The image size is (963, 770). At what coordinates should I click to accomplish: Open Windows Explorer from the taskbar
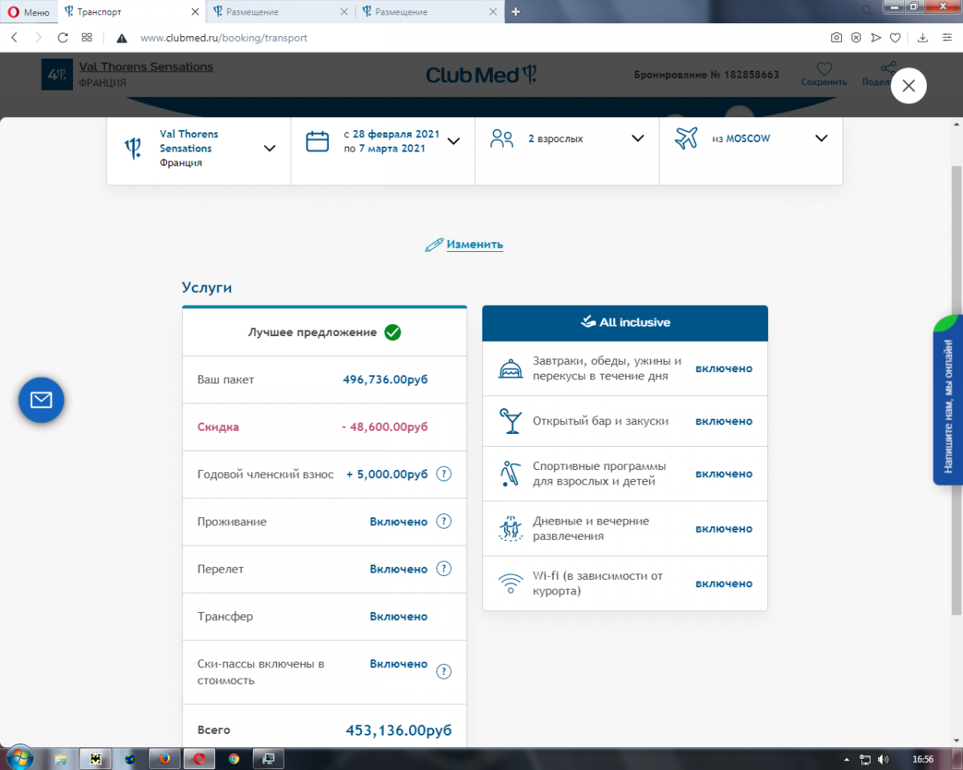[x=60, y=758]
